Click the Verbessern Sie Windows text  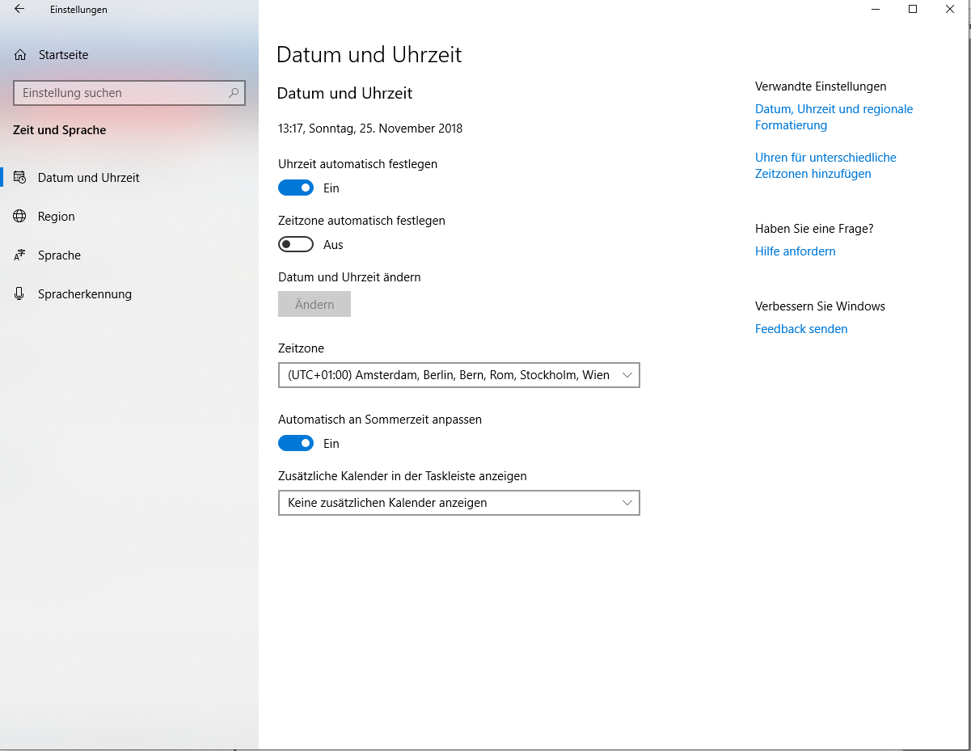[x=820, y=306]
